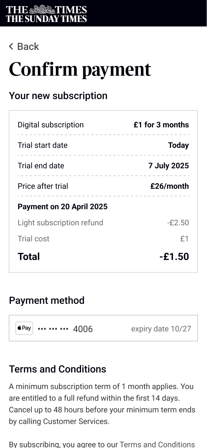Click the Confirm payment page heading

point(80,69)
